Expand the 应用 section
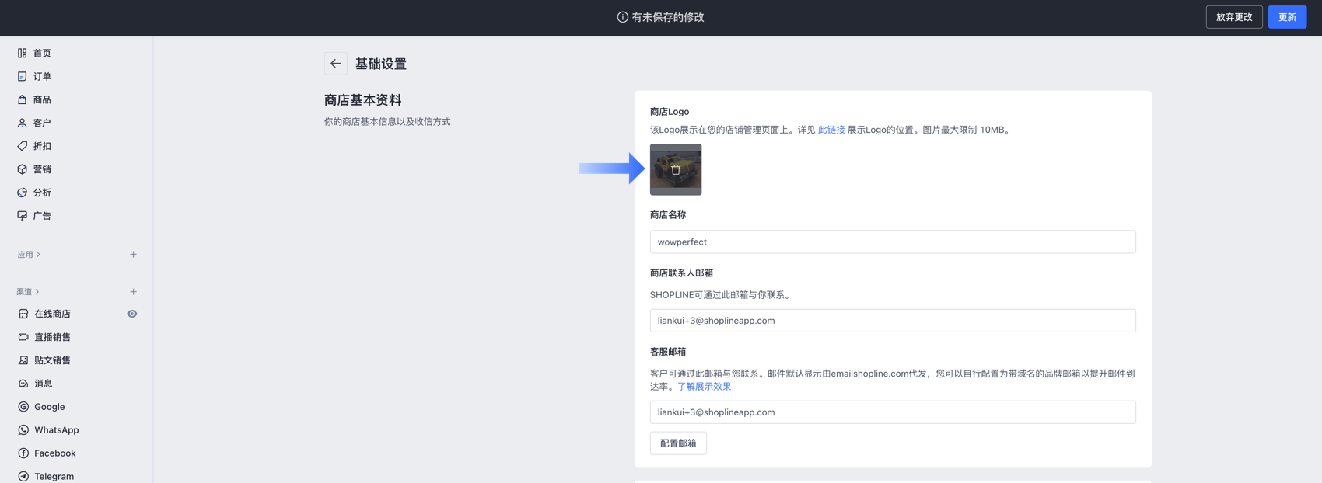This screenshot has height=483, width=1322. 29,255
